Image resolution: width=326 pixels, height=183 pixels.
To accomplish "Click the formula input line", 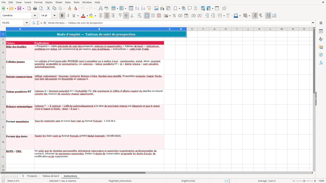I will click(179, 23).
